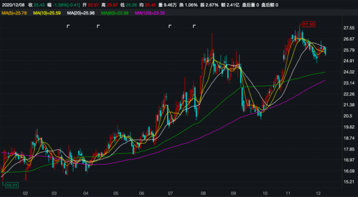
Task: Click the first corner flag marker near March
Action: click(68, 26)
